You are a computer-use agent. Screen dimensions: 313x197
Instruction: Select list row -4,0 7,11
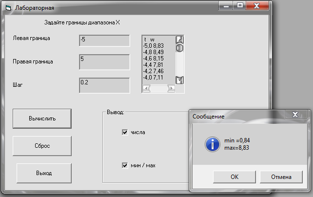(153, 78)
